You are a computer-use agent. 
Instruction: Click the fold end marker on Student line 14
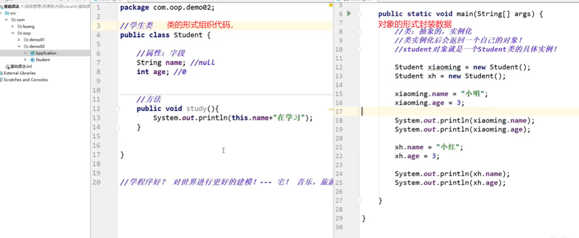[x=117, y=127]
